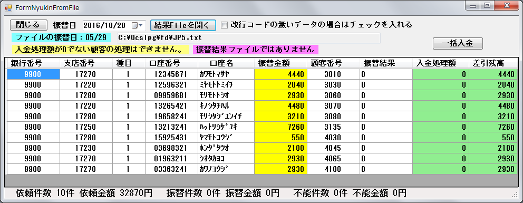Image resolution: width=523 pixels, height=203 pixels.
Task: Open the 振替日 date picker dropdown
Action: (138, 25)
